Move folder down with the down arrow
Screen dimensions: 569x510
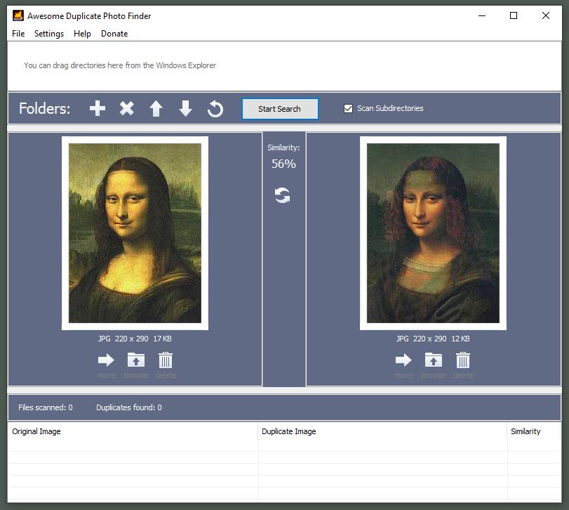pos(185,108)
